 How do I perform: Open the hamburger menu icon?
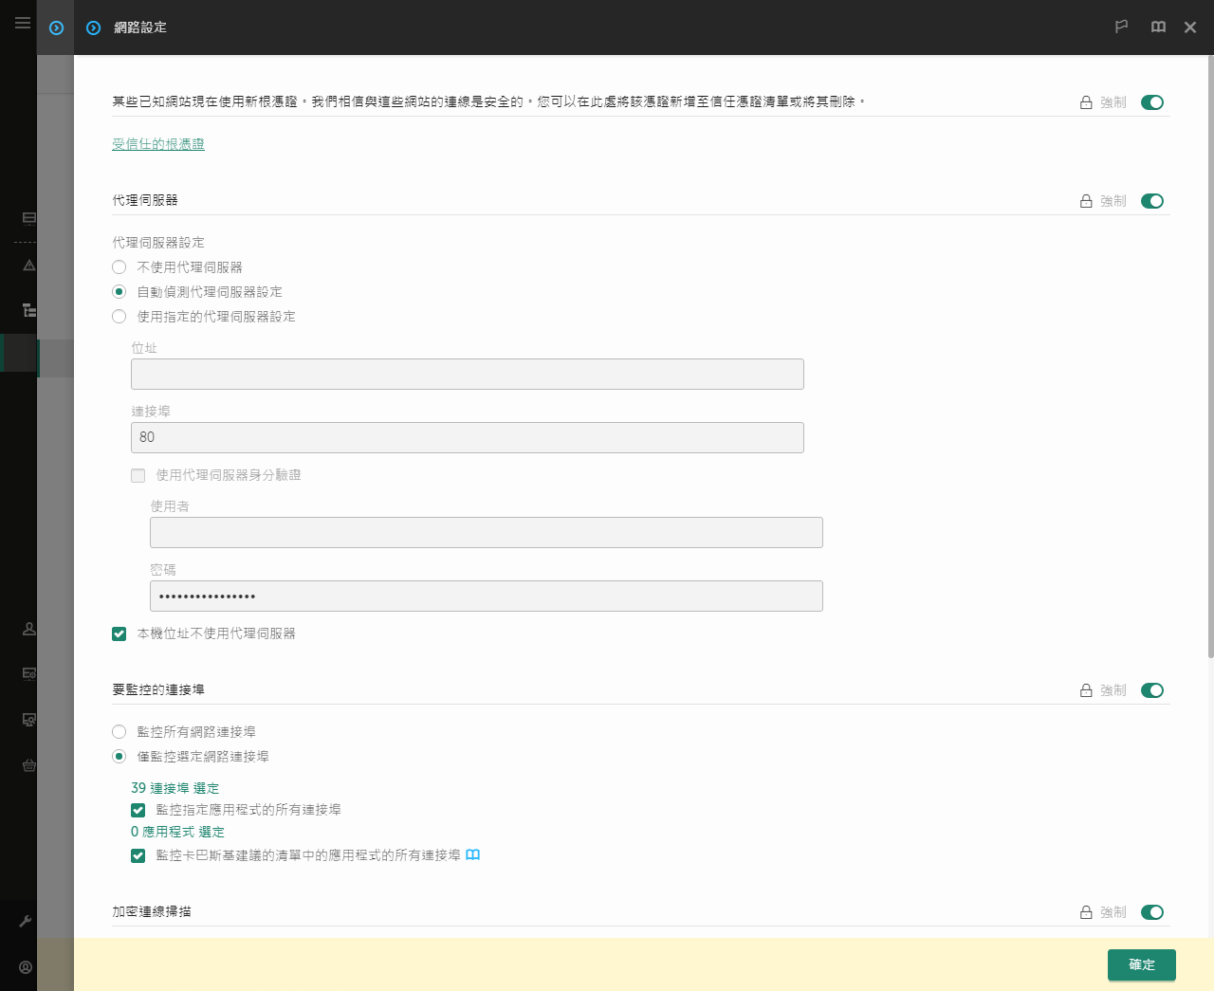(23, 22)
